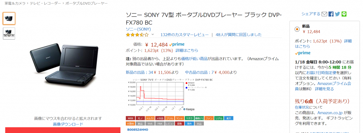Share on Twitter bird icon
This screenshot has height=133, width=363.
(x=337, y=14)
